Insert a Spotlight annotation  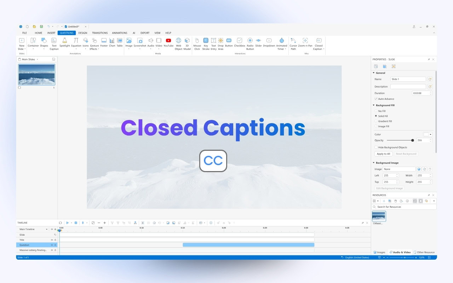coord(65,42)
